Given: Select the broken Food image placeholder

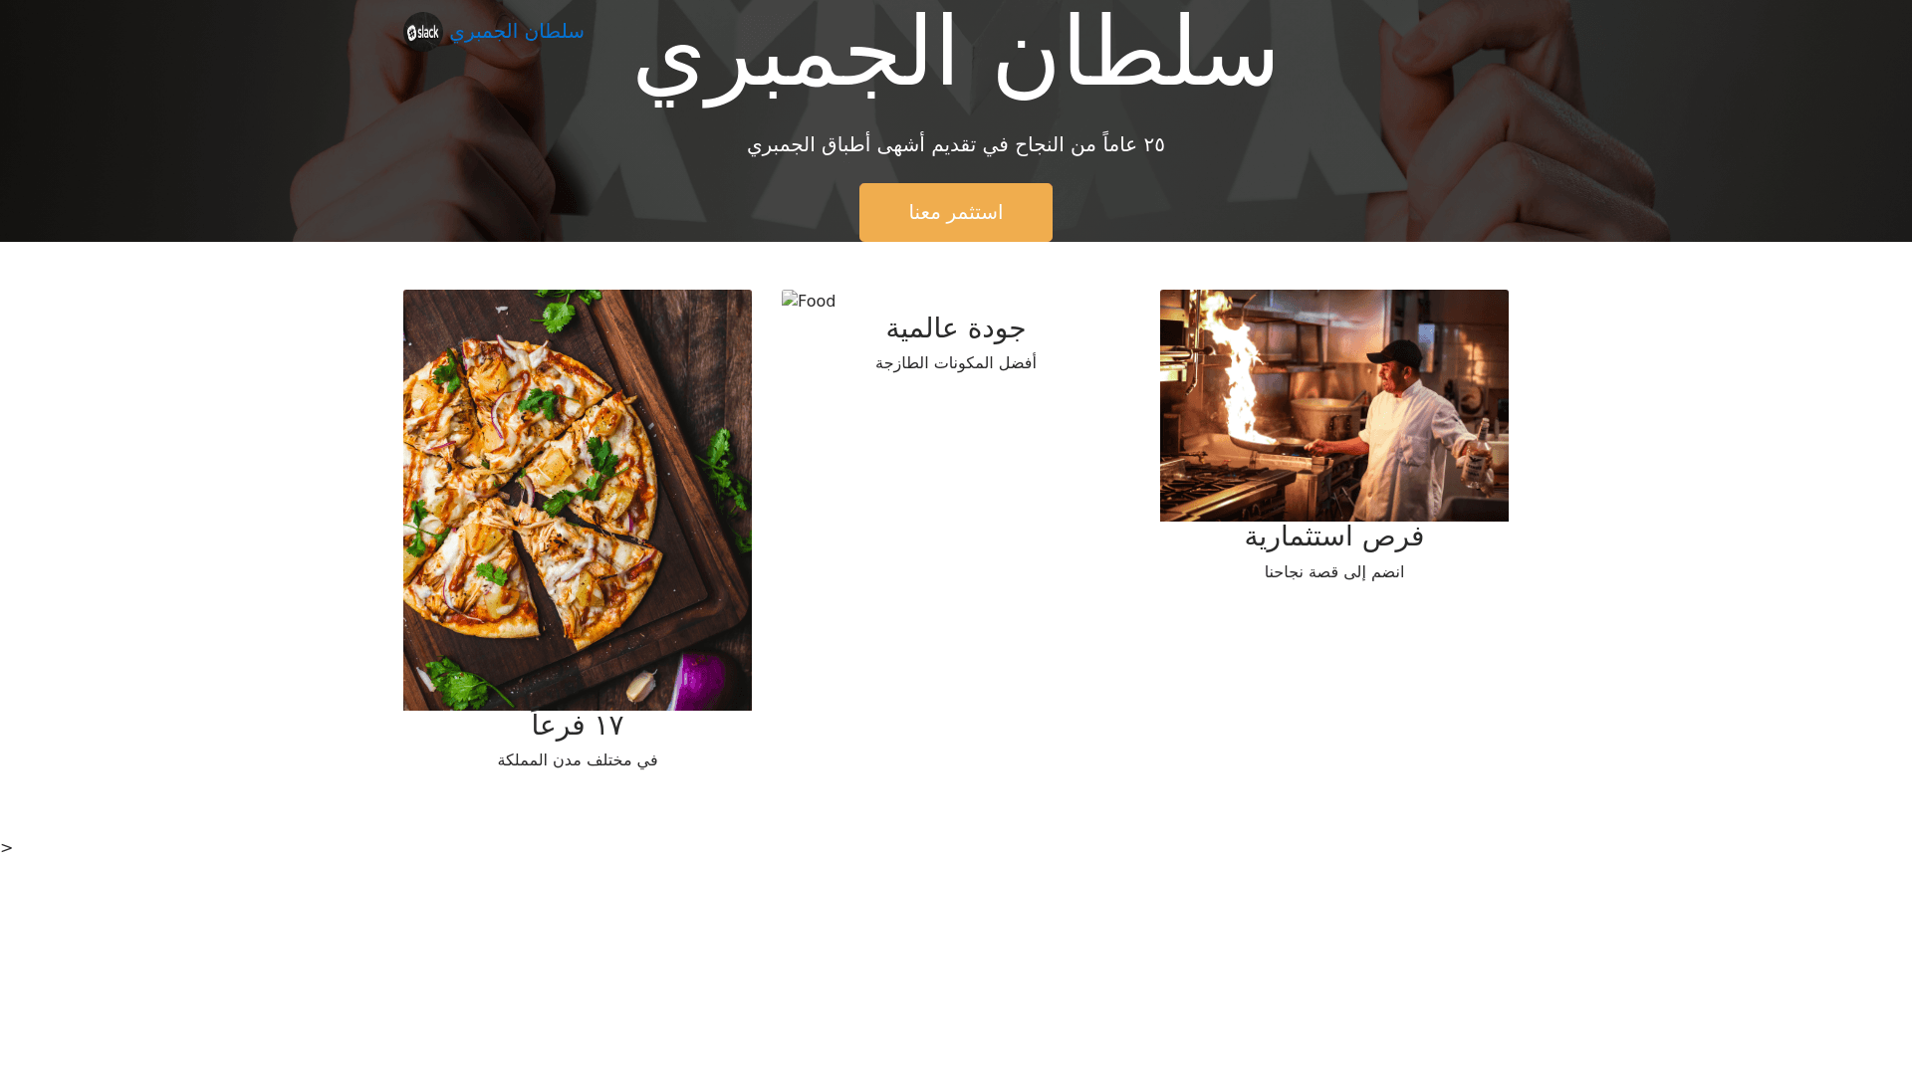Looking at the screenshot, I should coord(809,301).
